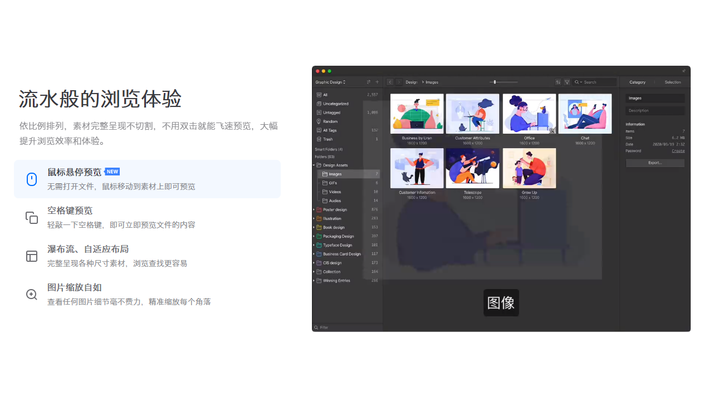
Task: Switch to the Category tab
Action: tap(637, 82)
